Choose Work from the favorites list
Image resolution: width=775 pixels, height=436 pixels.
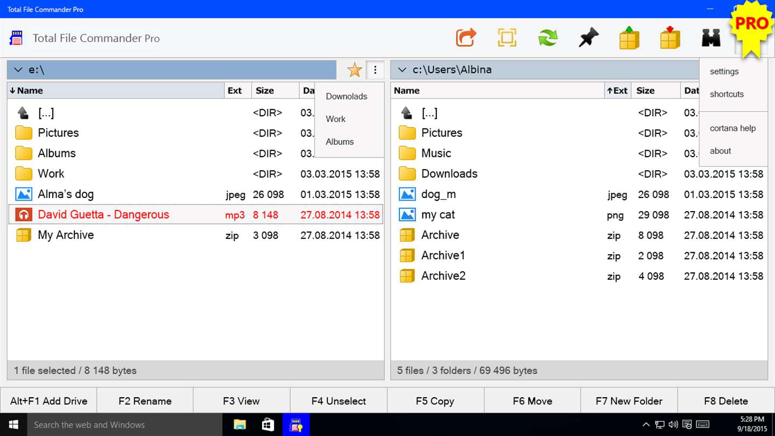coord(336,119)
